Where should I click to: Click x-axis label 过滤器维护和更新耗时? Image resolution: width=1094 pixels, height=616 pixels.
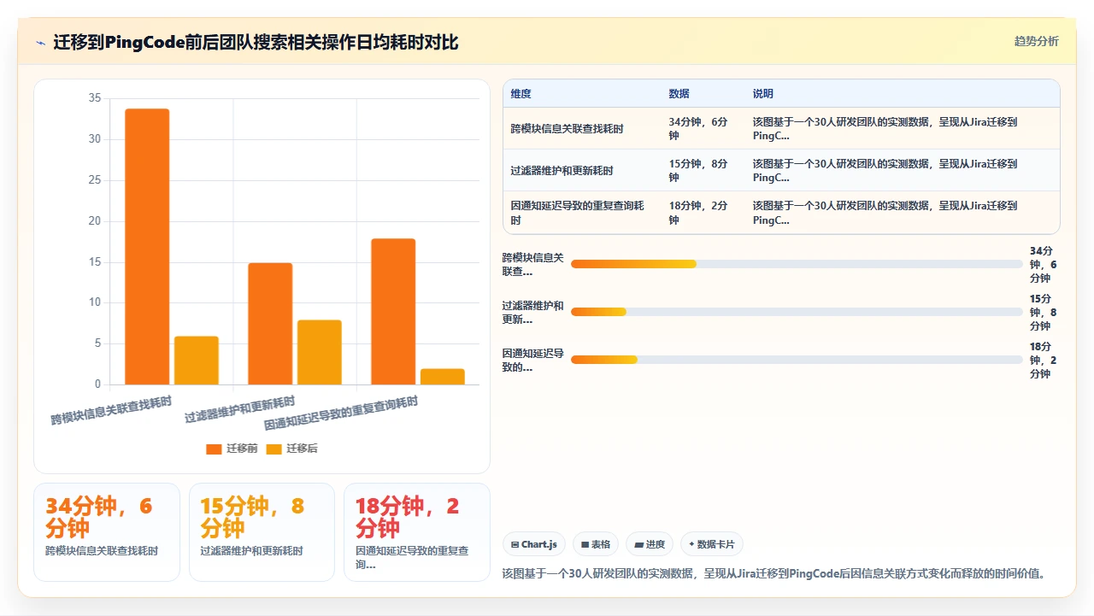coord(240,410)
